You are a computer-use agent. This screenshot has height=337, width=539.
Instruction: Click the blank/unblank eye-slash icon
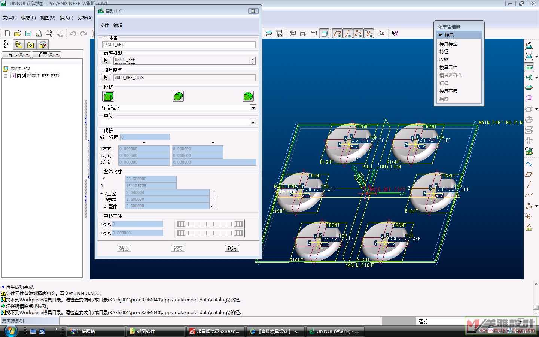click(x=382, y=33)
